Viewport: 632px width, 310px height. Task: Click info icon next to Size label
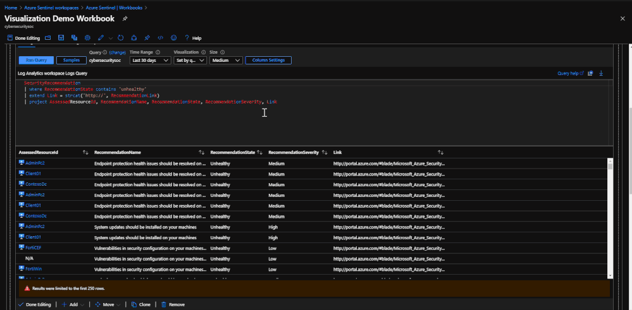(223, 52)
